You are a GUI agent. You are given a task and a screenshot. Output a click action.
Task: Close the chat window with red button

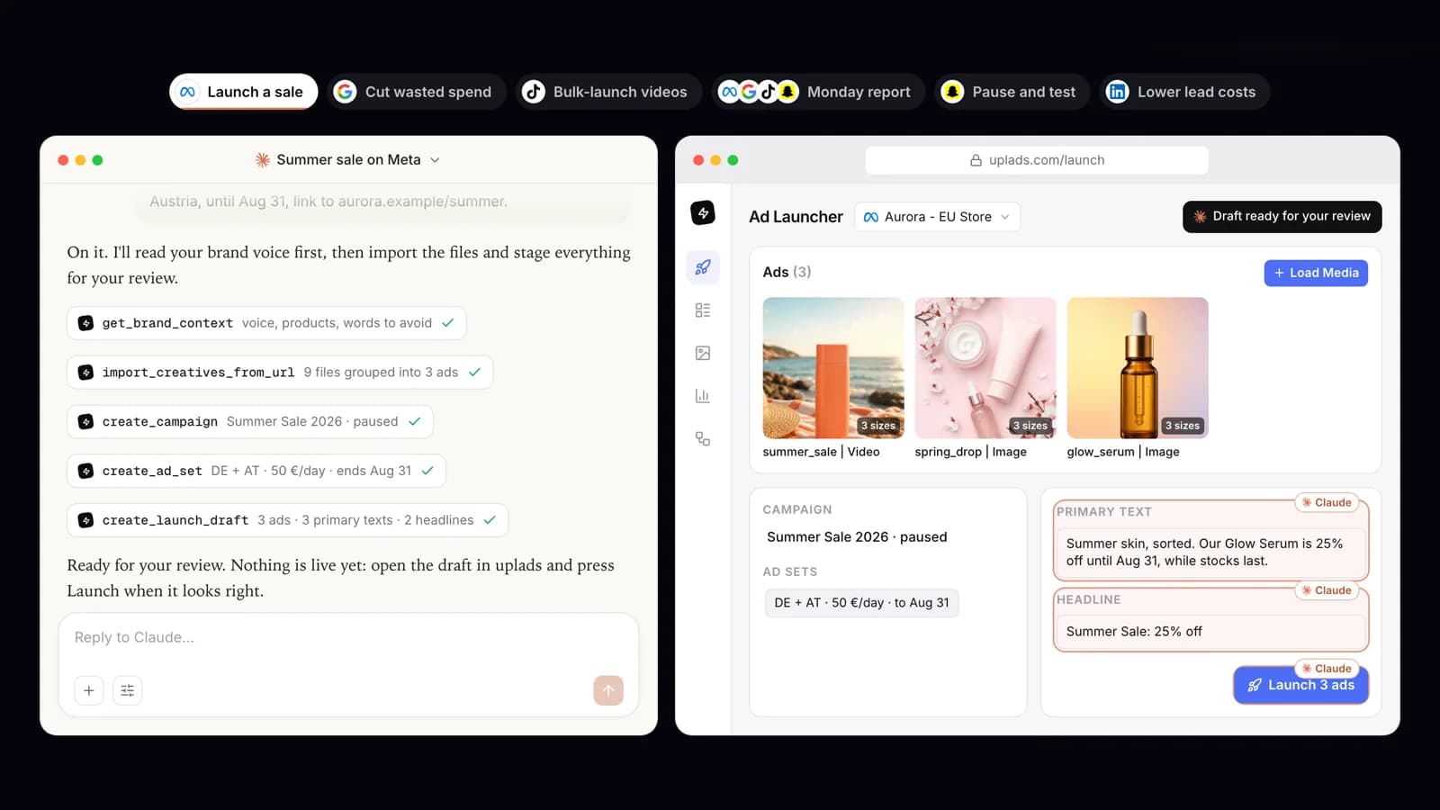coord(63,160)
